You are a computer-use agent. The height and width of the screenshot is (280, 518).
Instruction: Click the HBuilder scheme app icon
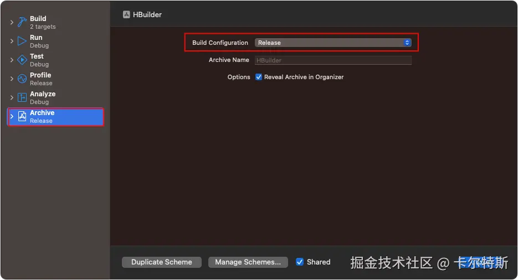tap(126, 14)
